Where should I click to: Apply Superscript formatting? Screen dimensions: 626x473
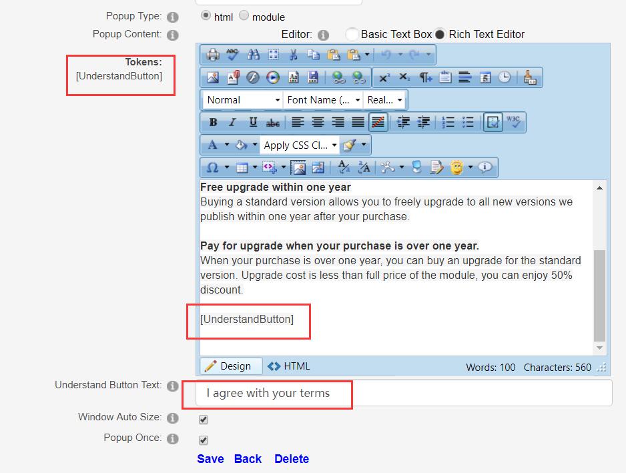pyautogui.click(x=384, y=77)
